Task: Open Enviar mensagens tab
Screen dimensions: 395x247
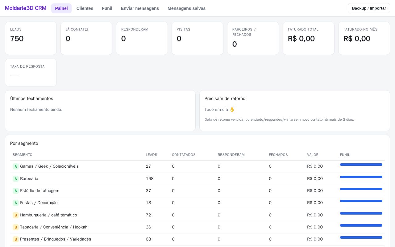Action: tap(140, 8)
